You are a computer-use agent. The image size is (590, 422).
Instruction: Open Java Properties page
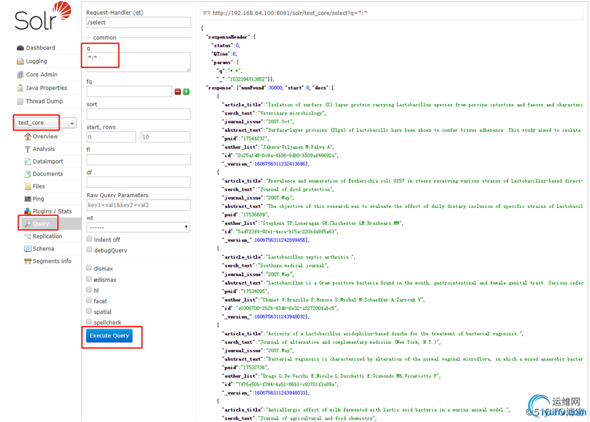[46, 88]
